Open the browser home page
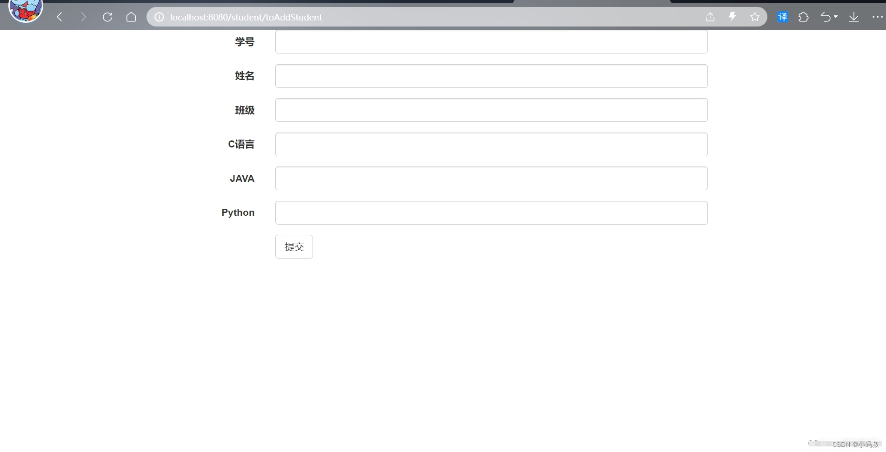The height and width of the screenshot is (452, 886). [x=132, y=17]
